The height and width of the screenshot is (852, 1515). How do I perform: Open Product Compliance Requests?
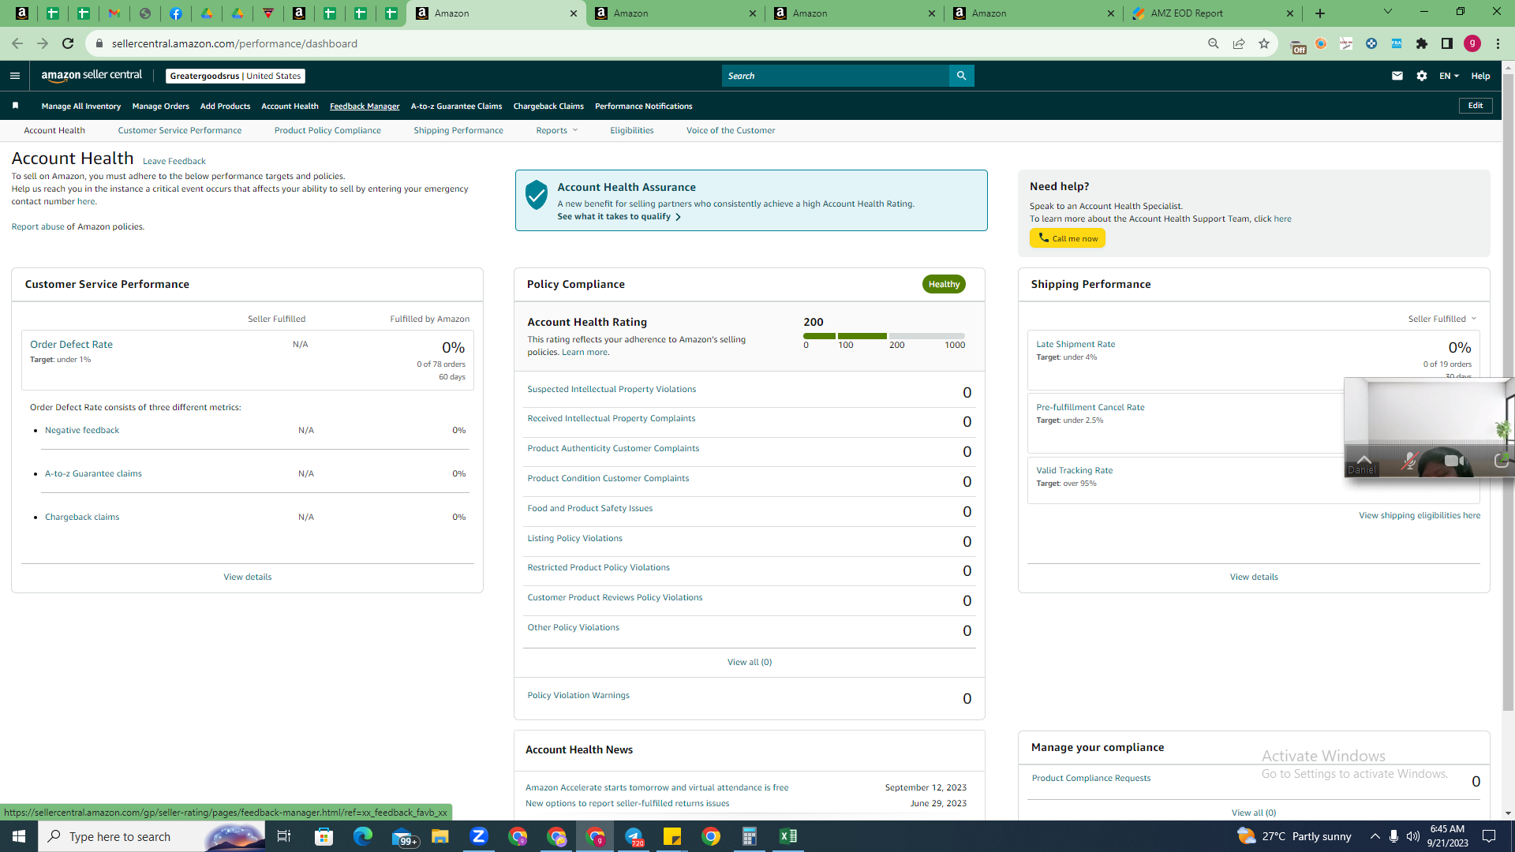tap(1091, 778)
